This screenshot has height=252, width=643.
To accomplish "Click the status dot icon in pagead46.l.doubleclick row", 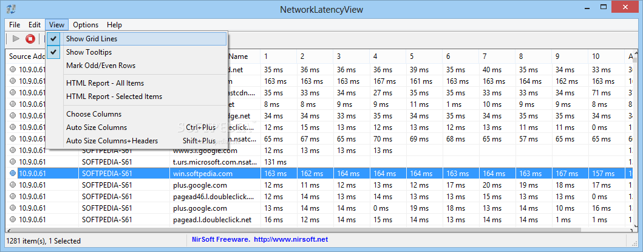I will point(13,197).
